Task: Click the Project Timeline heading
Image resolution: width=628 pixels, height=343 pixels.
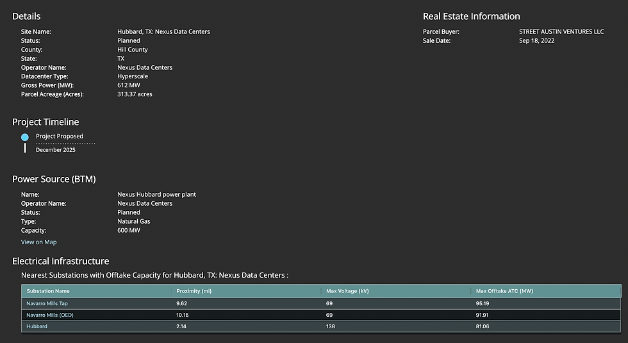Action: coord(45,122)
